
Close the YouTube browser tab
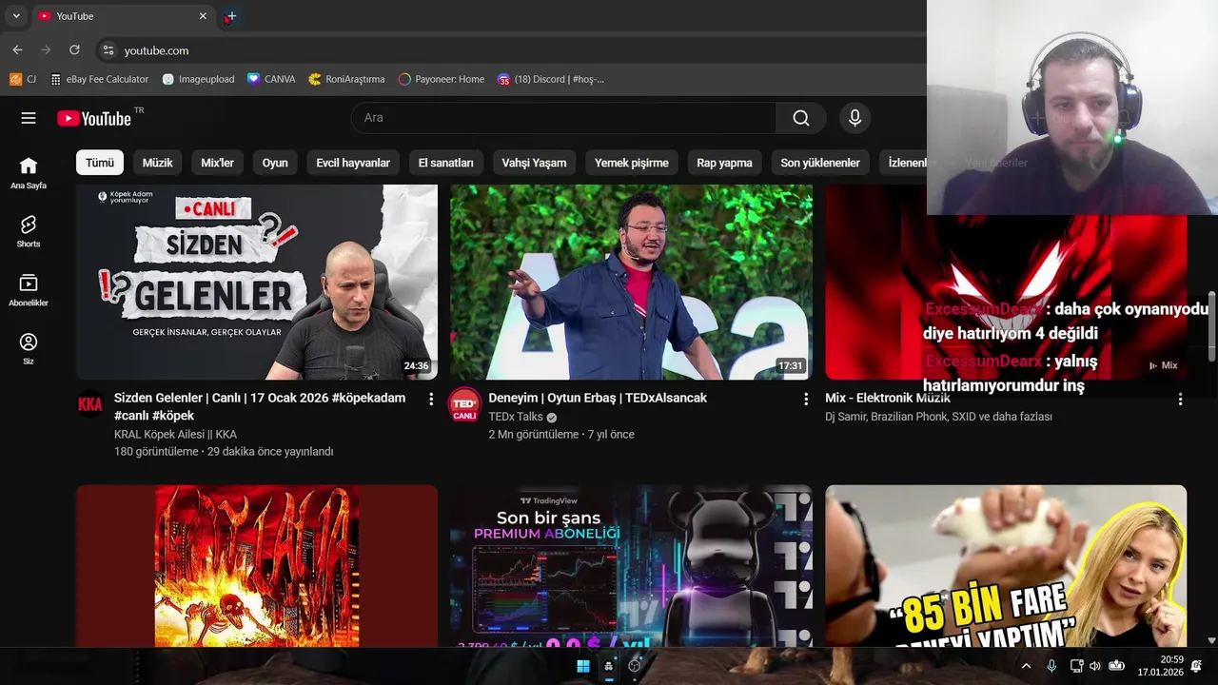[203, 16]
